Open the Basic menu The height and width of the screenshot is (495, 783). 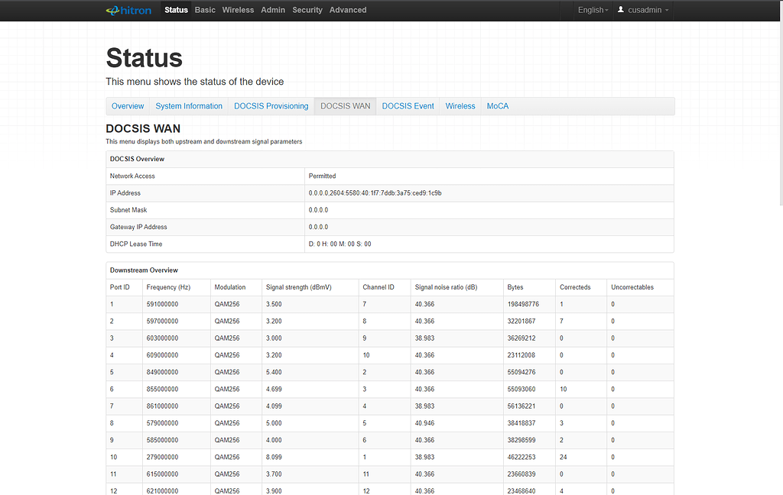pos(205,10)
